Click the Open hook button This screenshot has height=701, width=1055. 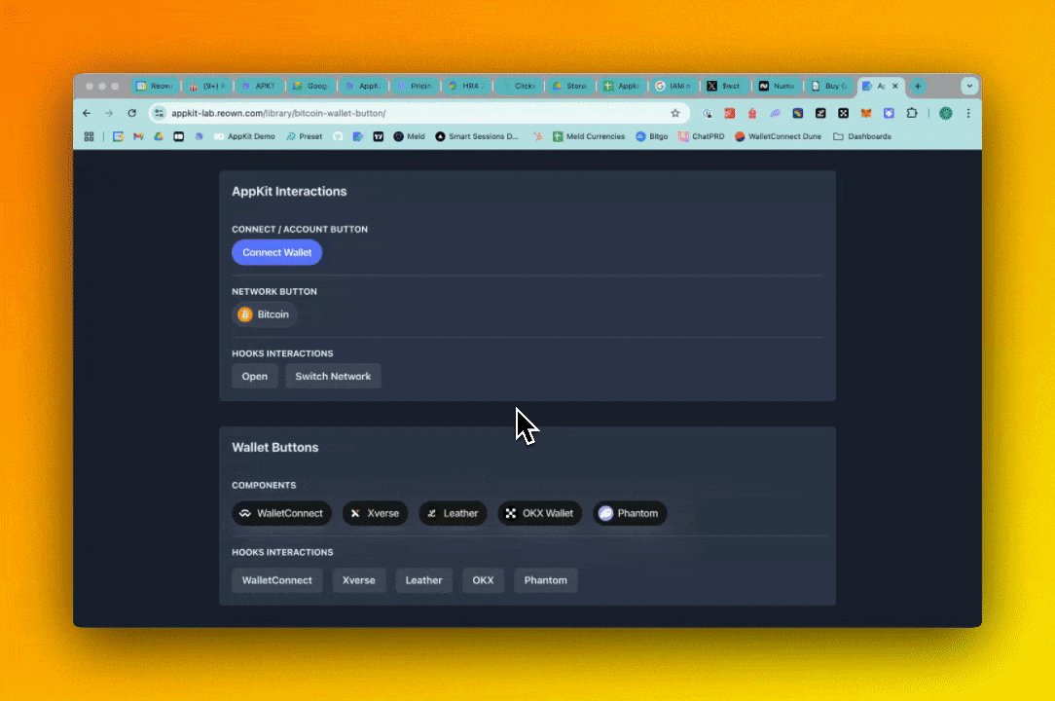click(x=254, y=377)
